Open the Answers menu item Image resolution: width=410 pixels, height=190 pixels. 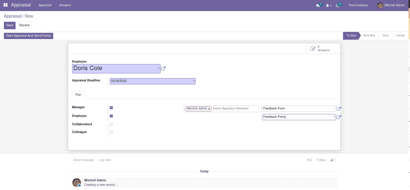pyautogui.click(x=65, y=5)
